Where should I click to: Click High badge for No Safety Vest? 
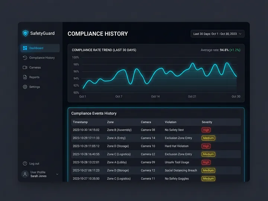[206, 130]
